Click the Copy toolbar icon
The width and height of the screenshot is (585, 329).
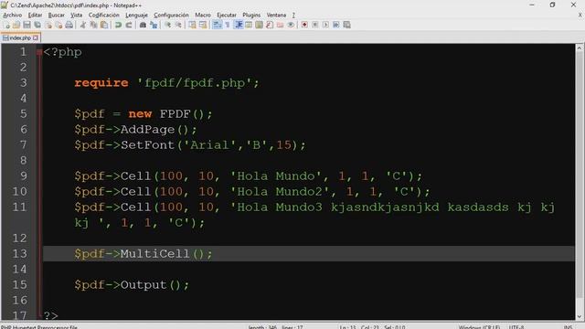coord(93,25)
